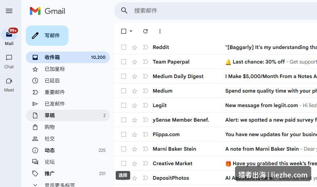
Task: Open the 论坛 forums category
Action: (x=68, y=162)
